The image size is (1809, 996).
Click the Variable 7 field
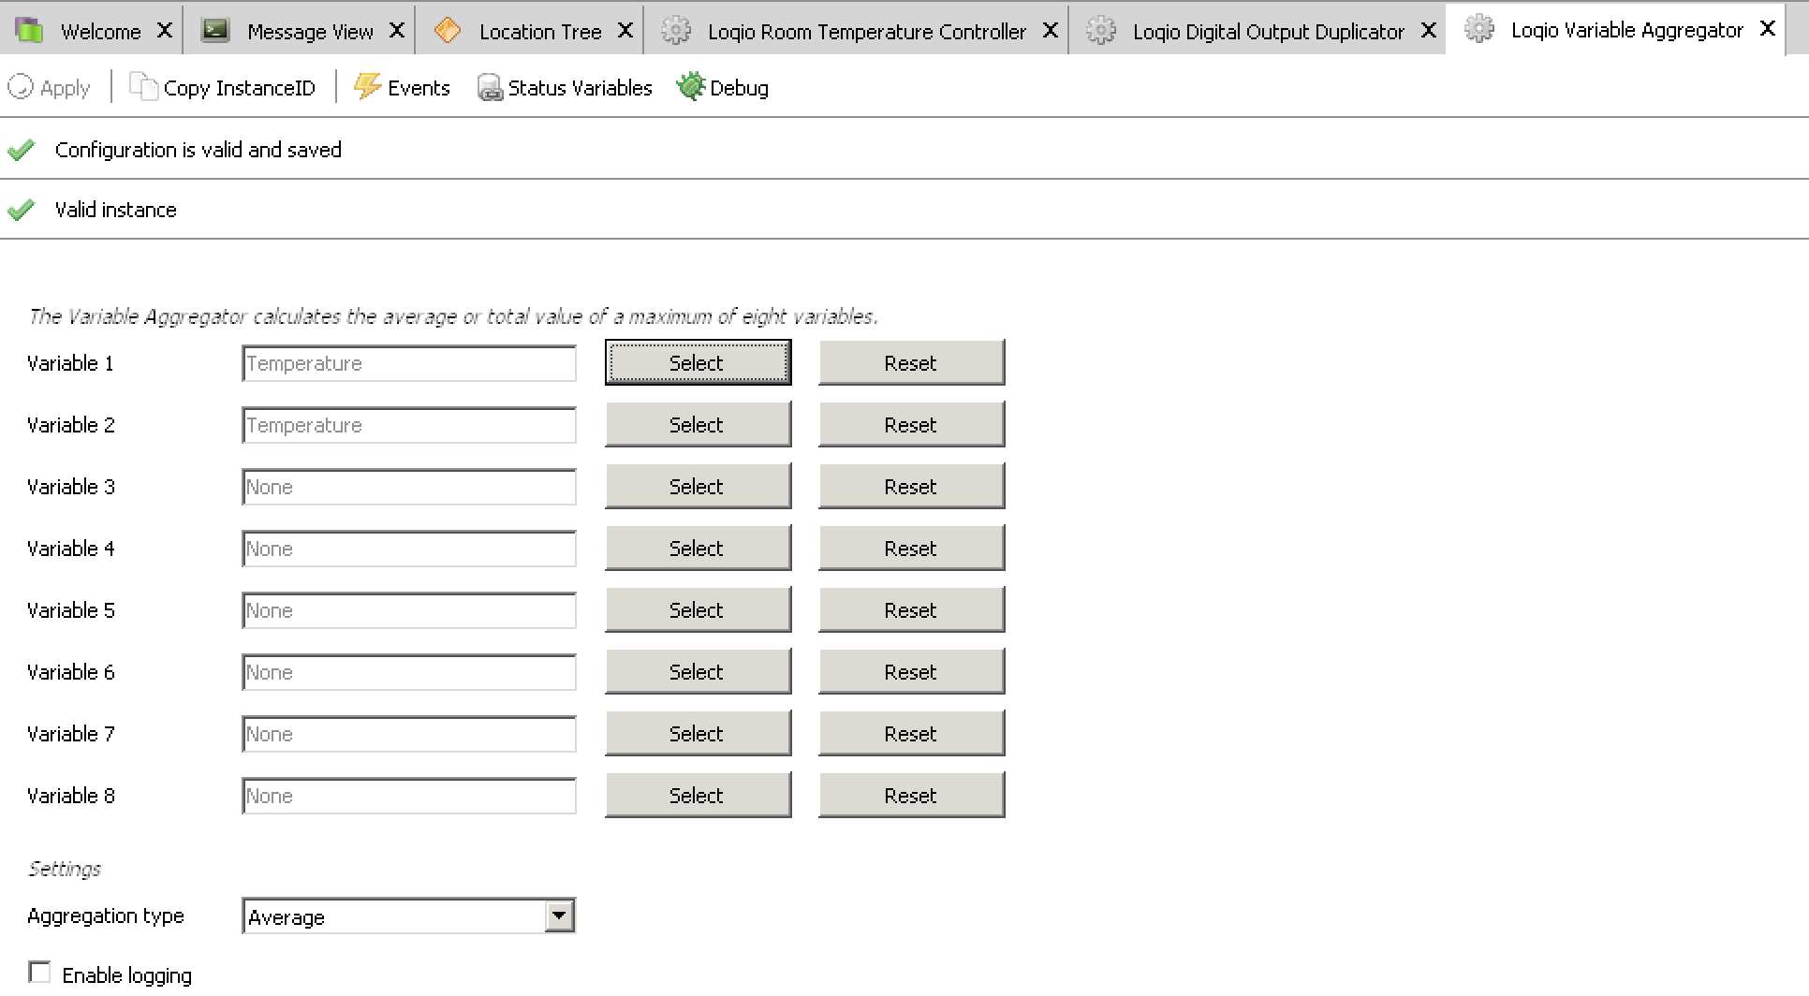point(409,734)
